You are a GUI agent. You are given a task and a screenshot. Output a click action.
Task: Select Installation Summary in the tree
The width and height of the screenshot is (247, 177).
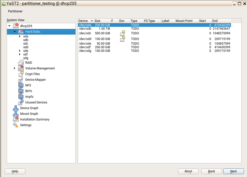35,119
